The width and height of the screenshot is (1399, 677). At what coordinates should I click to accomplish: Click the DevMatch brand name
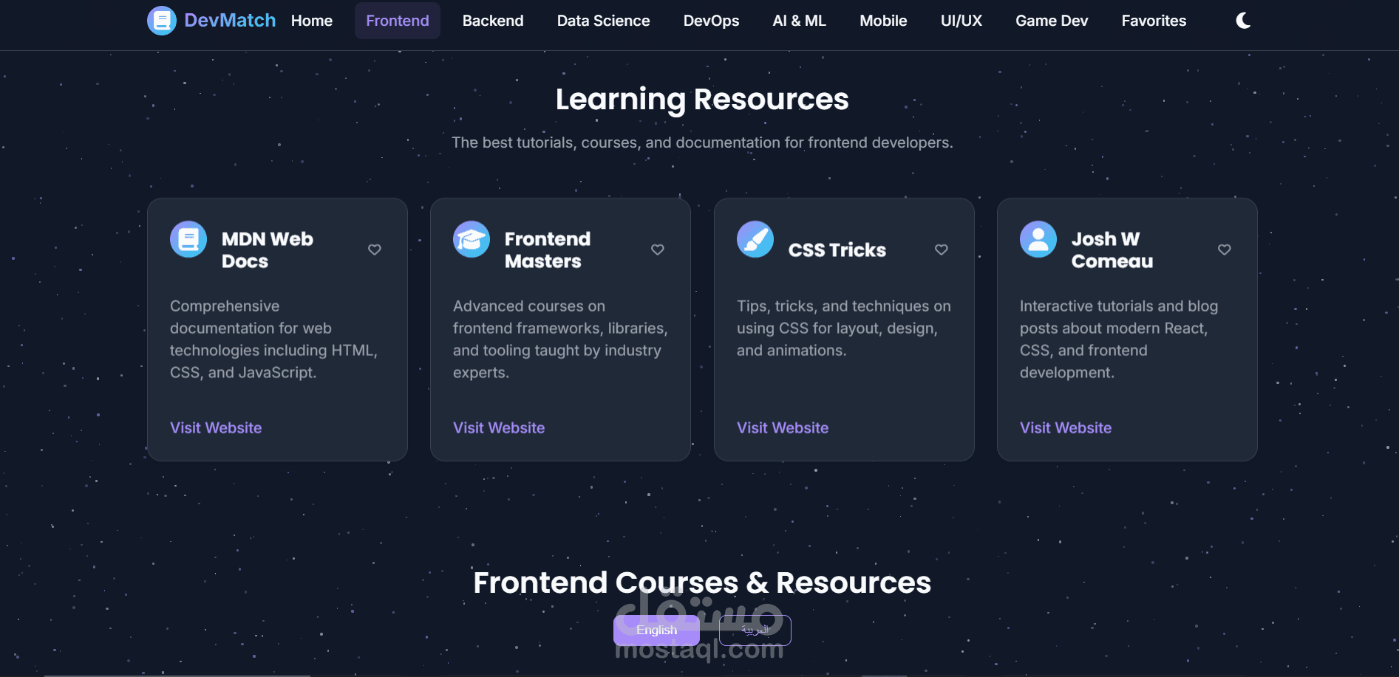[x=230, y=21]
